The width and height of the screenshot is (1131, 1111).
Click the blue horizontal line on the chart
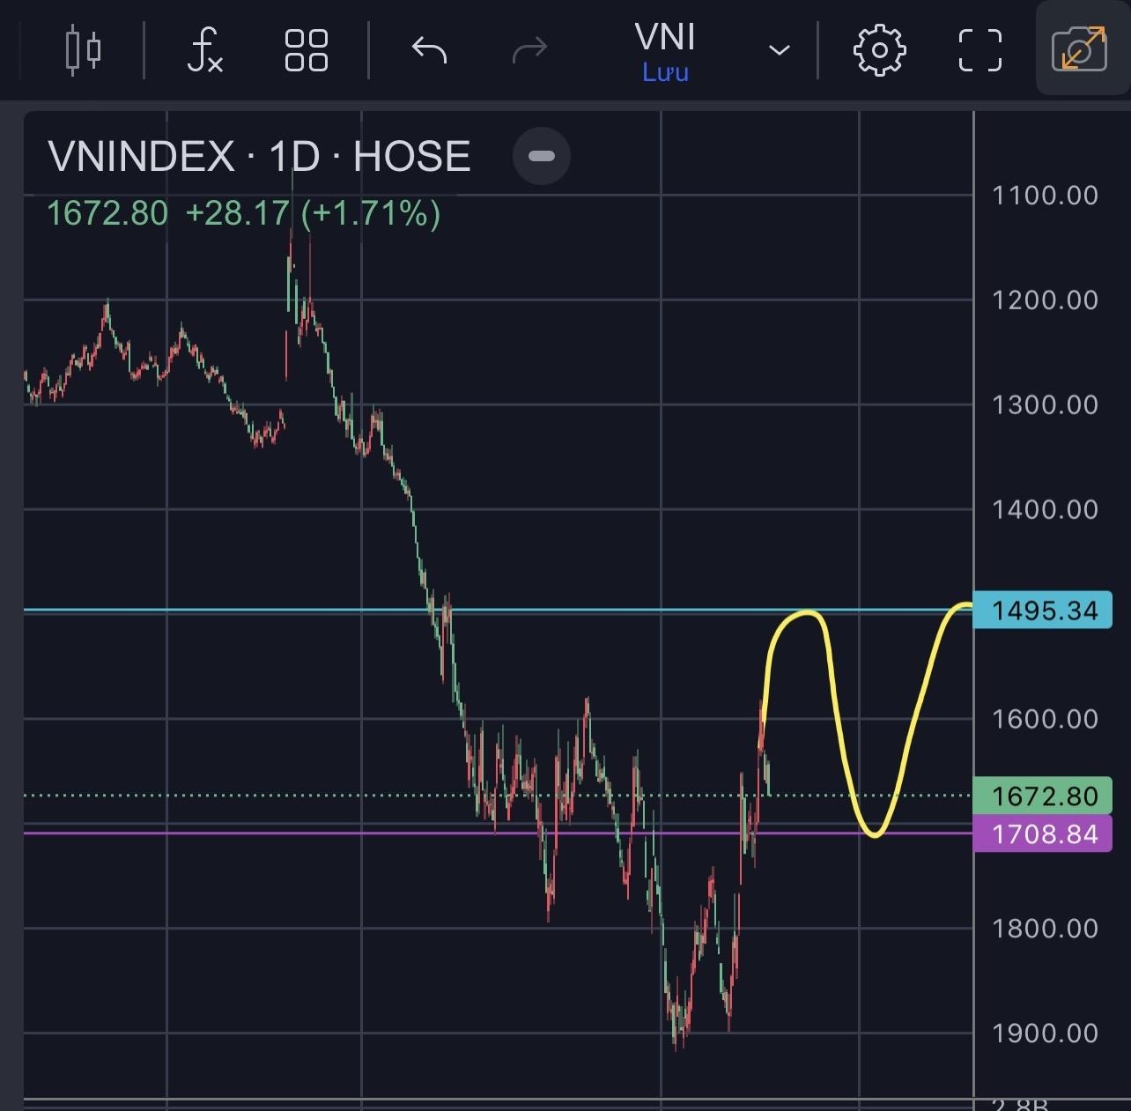click(264, 609)
